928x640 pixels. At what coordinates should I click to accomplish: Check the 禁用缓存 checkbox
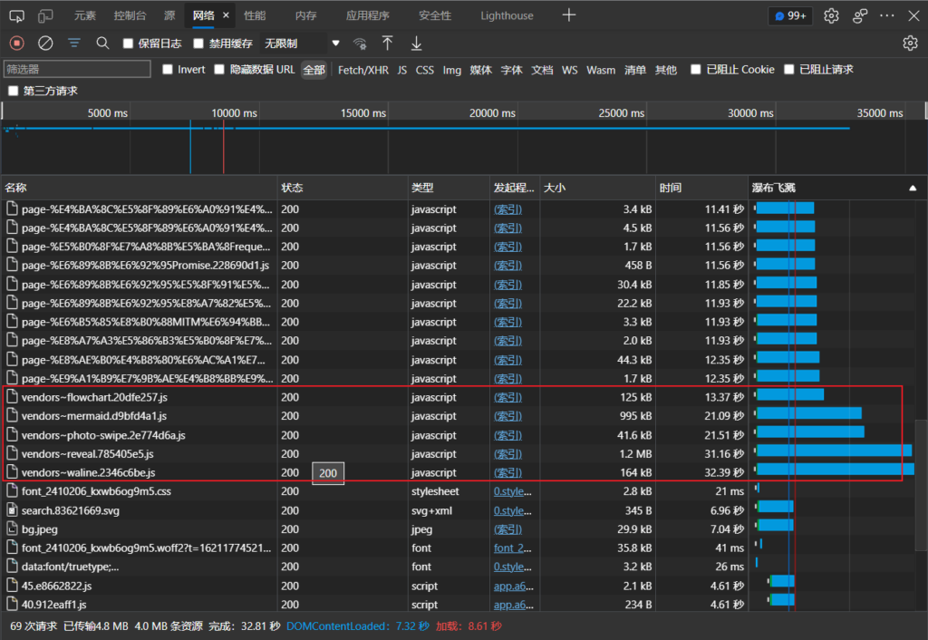click(x=199, y=44)
